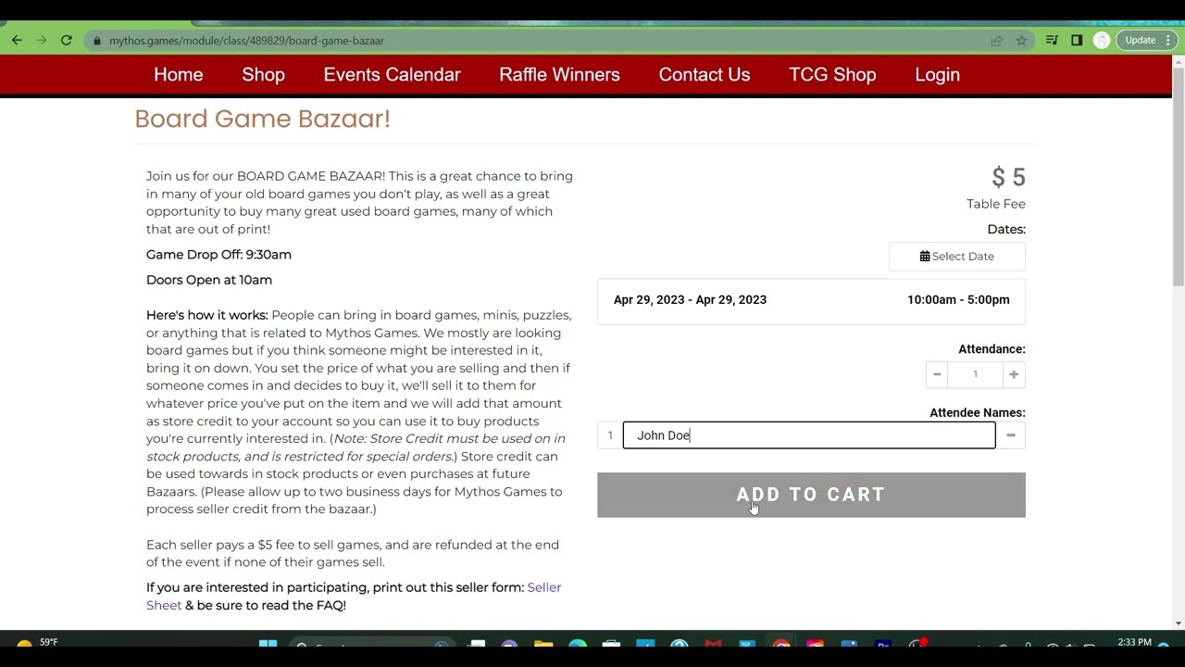Open the 59°F weather widget

click(37, 643)
